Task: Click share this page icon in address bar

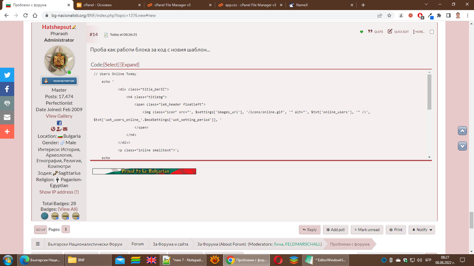Action: (380, 16)
